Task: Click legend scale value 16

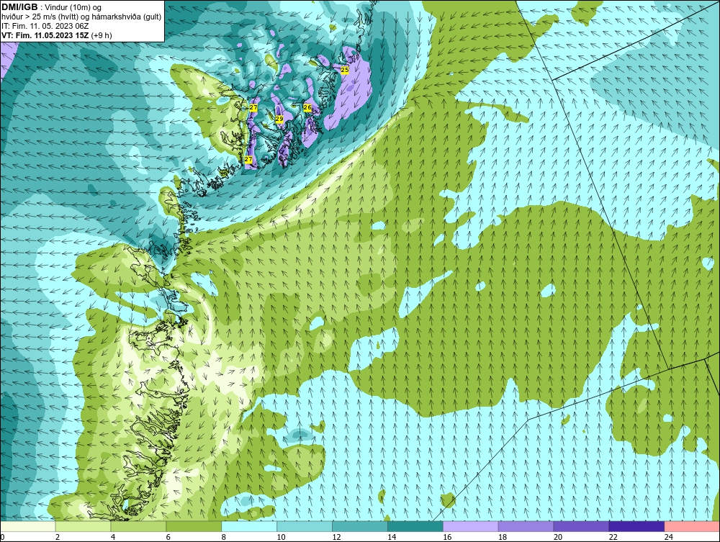Action: pyautogui.click(x=447, y=537)
